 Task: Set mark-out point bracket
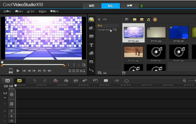(74, 65)
